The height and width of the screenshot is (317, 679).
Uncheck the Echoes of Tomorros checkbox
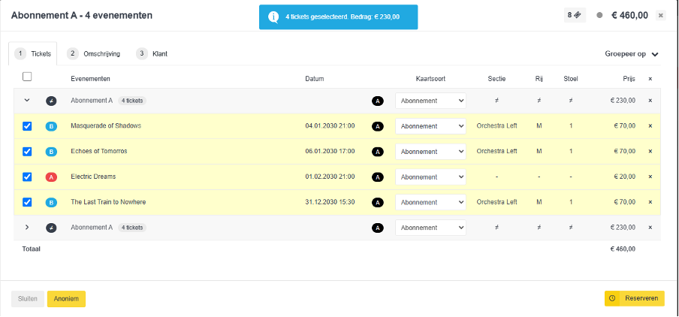tap(27, 152)
